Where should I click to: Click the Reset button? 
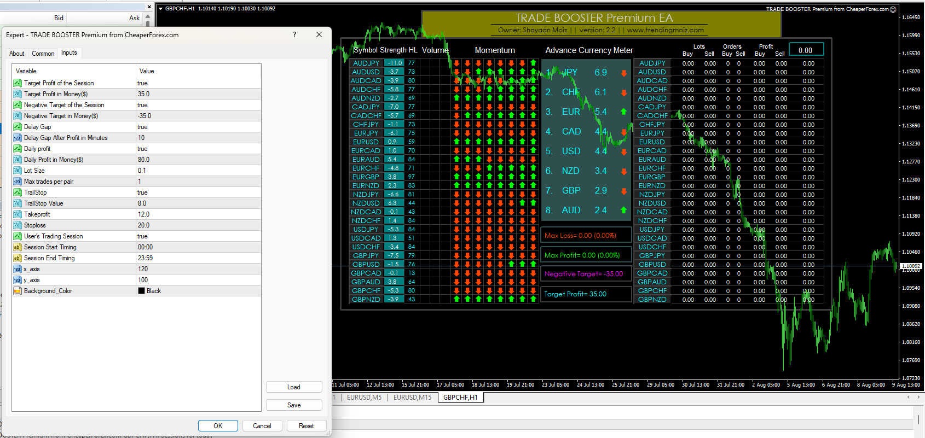coord(307,426)
